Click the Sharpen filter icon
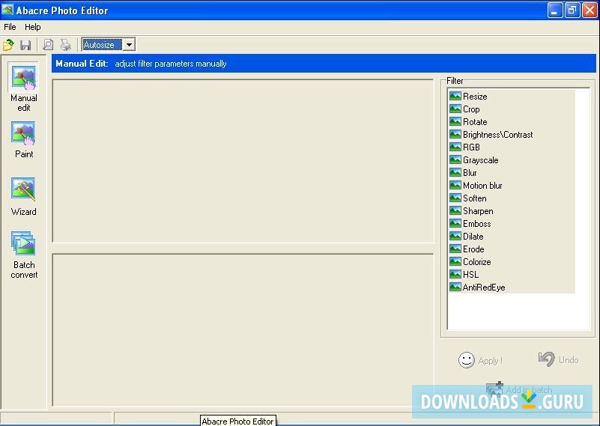The height and width of the screenshot is (426, 600). (455, 210)
